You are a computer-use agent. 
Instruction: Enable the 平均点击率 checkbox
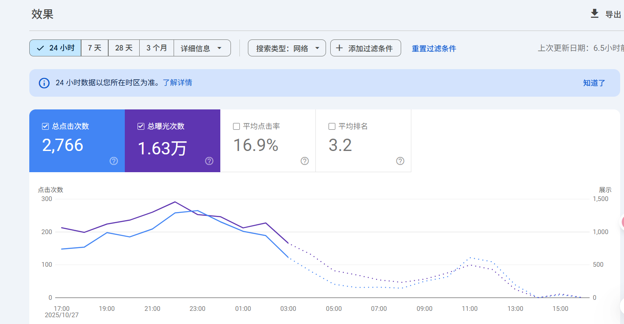pyautogui.click(x=236, y=126)
